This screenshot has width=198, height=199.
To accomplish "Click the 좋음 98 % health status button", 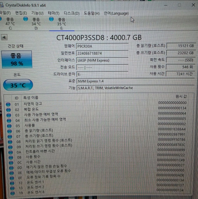I will pyautogui.click(x=17, y=59).
